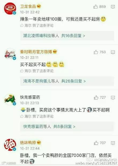Like the 卫龙食品 comment with 859 likes
Screen dimensions: 118x166
pos(96,6)
